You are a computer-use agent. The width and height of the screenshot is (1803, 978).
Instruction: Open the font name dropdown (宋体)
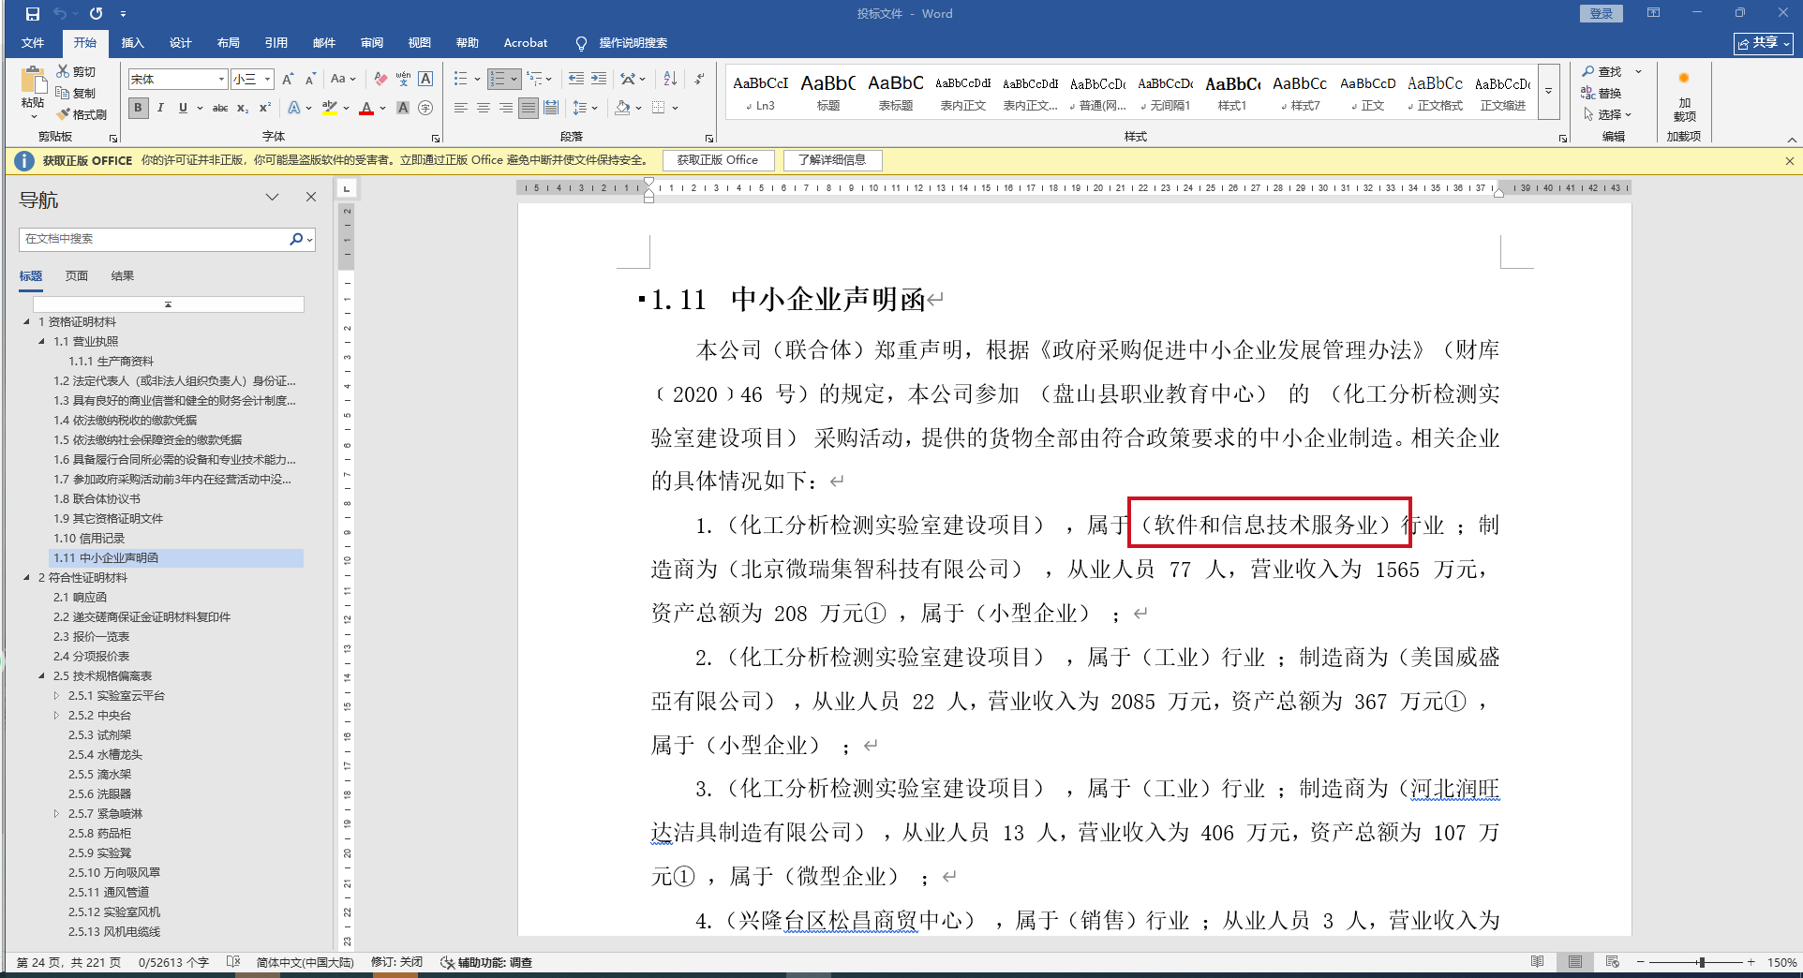click(221, 80)
